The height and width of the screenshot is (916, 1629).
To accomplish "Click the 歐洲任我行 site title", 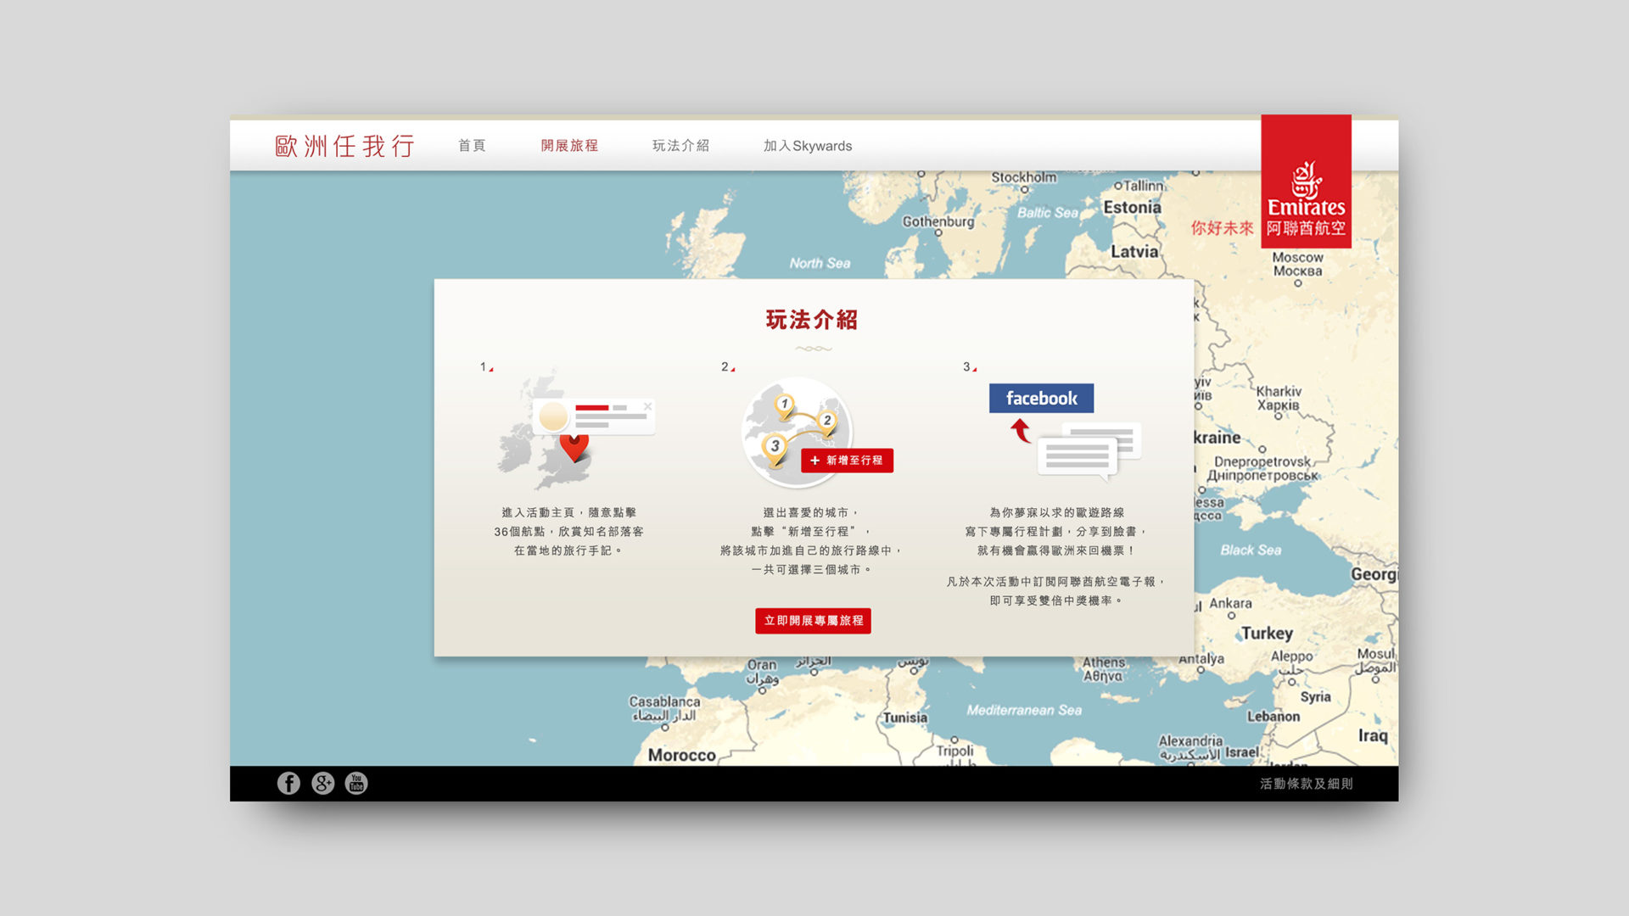I will 344,146.
